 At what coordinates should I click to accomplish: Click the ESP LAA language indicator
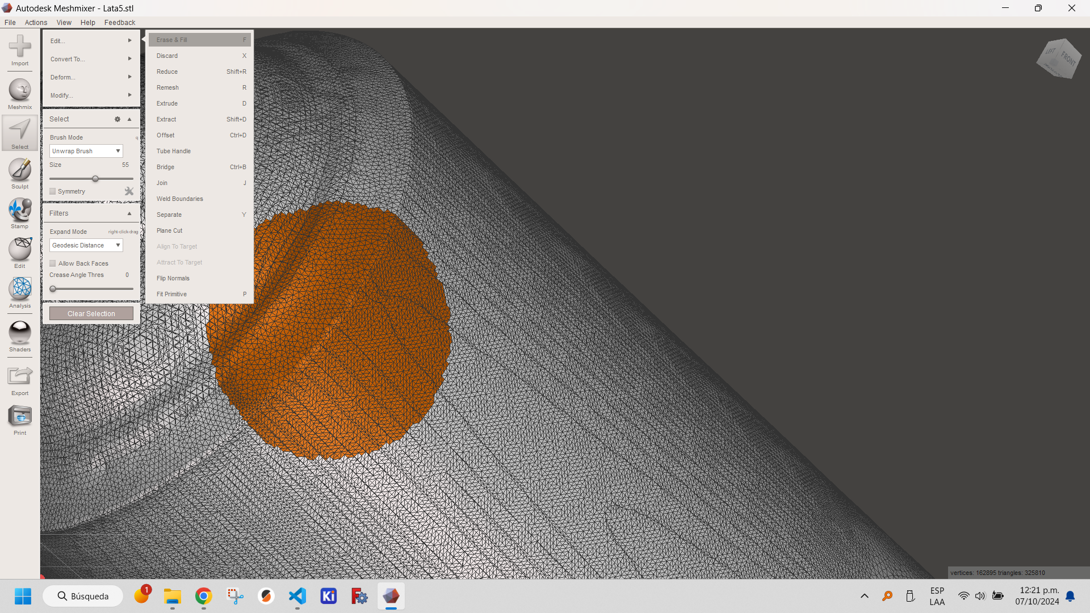coord(937,596)
